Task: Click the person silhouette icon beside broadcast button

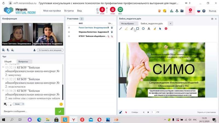Action: (34, 50)
